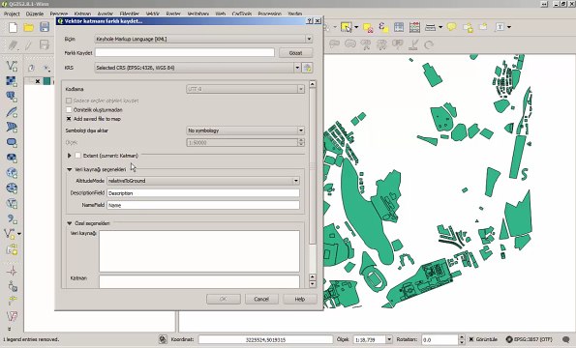Click the measure line ruler icon
This screenshot has height=348, width=576.
click(x=430, y=27)
